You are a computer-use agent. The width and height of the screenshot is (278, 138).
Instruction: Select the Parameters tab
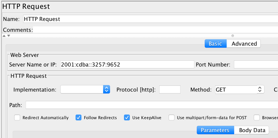[x=216, y=130]
